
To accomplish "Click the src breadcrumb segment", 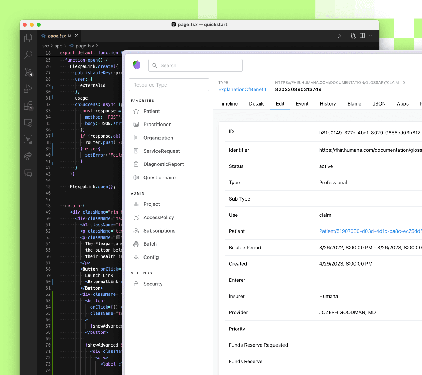I will click(45, 46).
